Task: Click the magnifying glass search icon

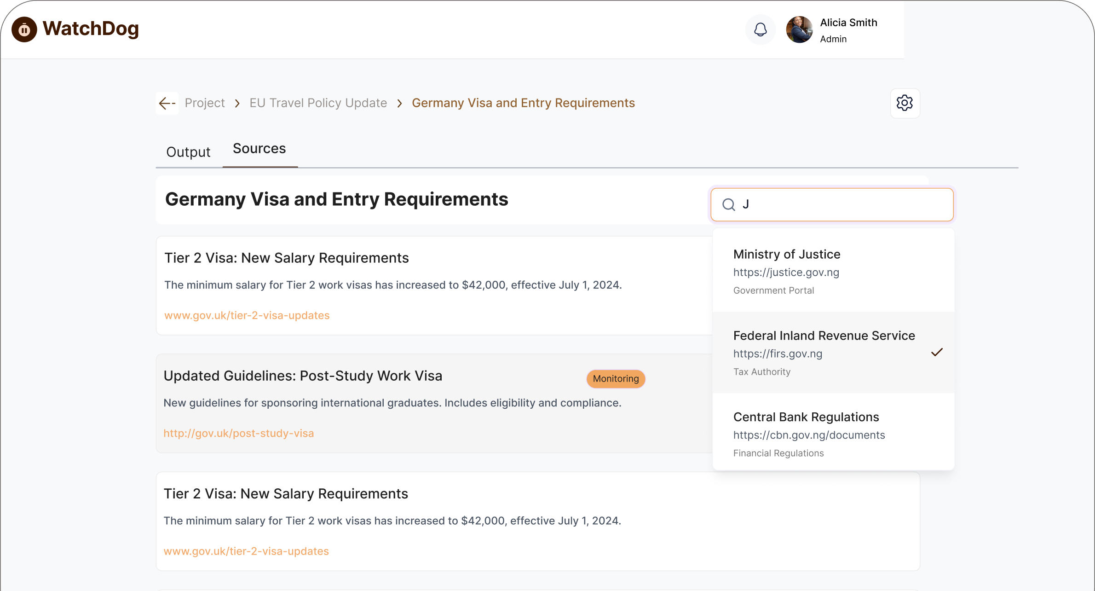Action: click(729, 204)
